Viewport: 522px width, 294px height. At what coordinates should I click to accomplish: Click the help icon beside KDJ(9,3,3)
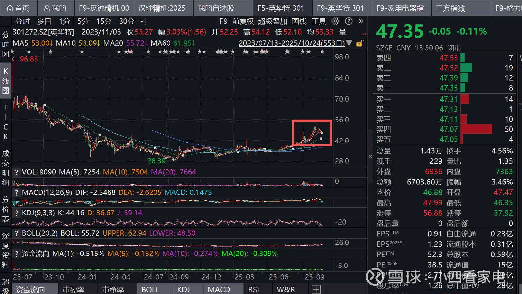pos(16,213)
